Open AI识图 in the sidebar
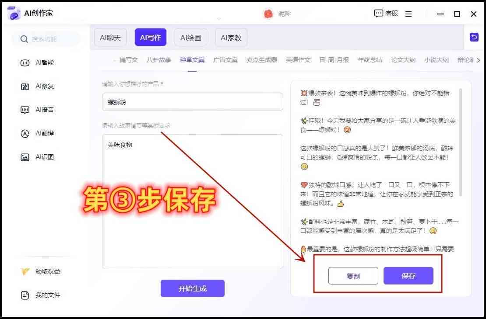 (x=45, y=157)
